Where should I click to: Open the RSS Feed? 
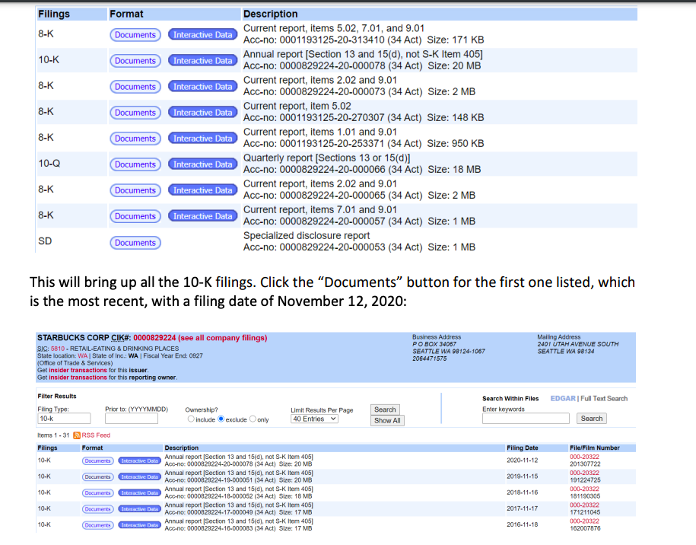click(97, 435)
